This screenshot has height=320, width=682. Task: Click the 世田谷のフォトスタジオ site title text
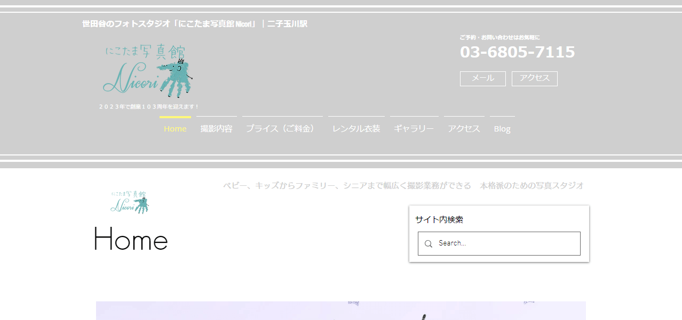(194, 24)
